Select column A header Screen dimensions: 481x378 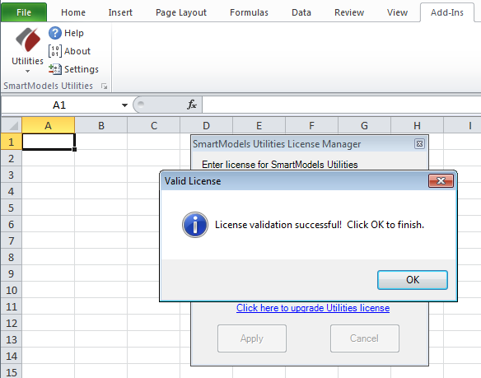point(48,125)
